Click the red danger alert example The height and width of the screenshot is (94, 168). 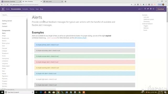tap(85, 62)
